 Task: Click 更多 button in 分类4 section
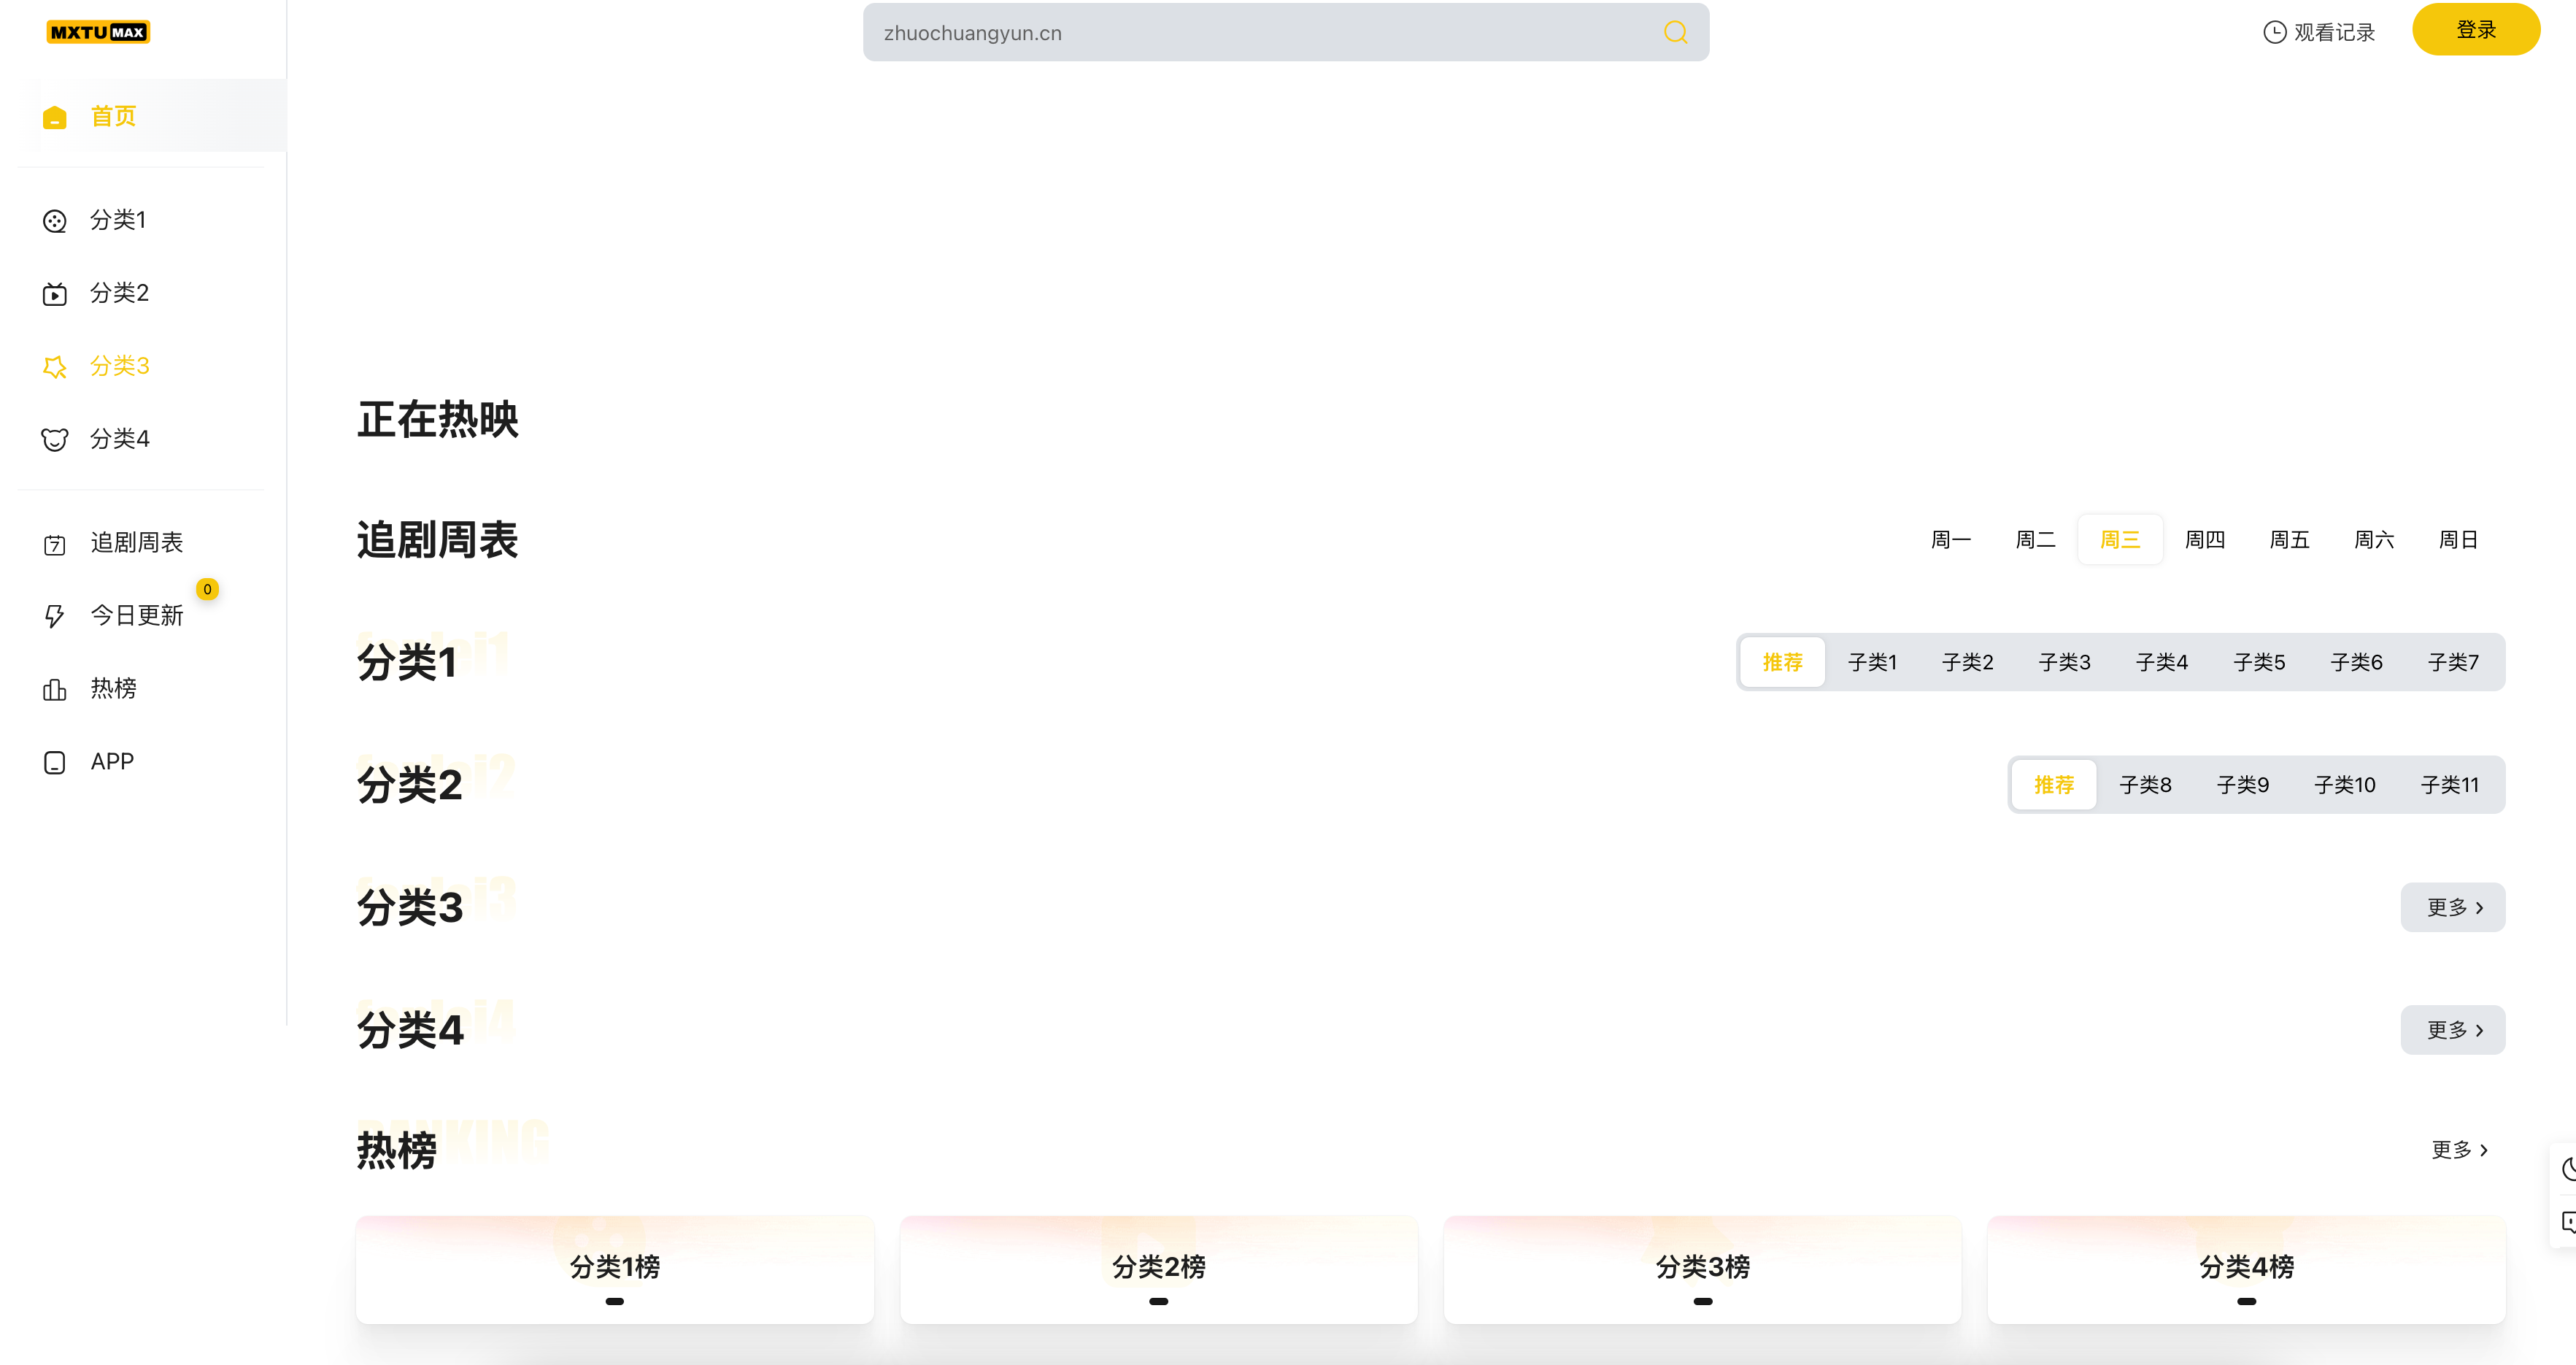(x=2453, y=1030)
